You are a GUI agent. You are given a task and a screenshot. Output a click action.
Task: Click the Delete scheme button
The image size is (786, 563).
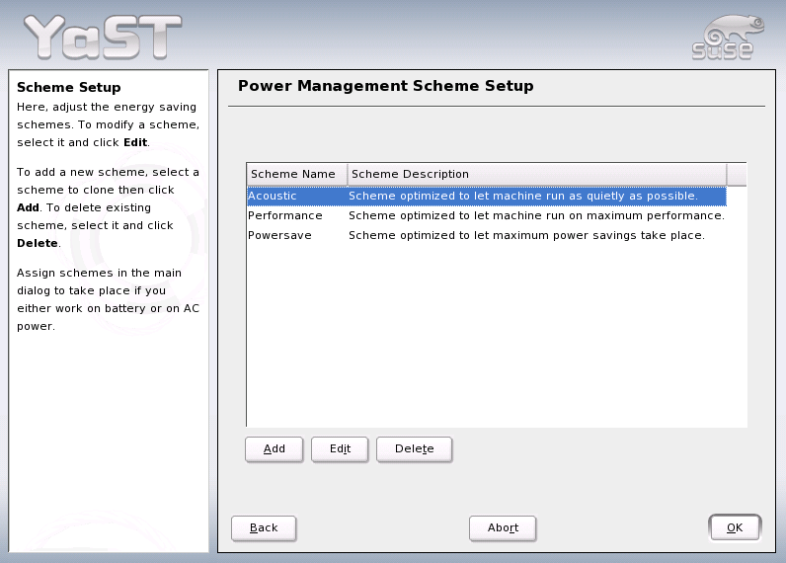pos(414,448)
